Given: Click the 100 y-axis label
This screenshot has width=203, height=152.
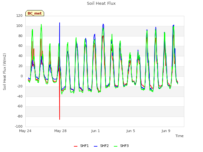Looking at the screenshot, I should coord(19,26).
